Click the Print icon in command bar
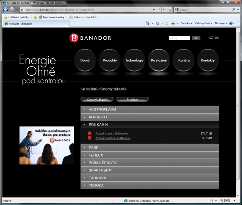 (173, 23)
